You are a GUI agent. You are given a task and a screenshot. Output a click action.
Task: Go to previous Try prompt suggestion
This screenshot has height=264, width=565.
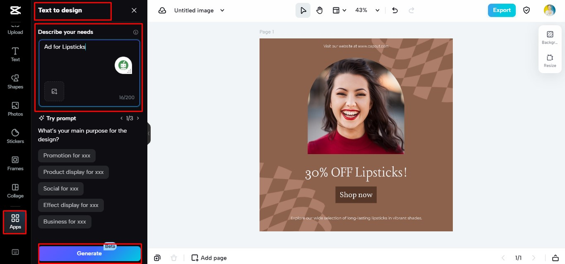pos(122,118)
